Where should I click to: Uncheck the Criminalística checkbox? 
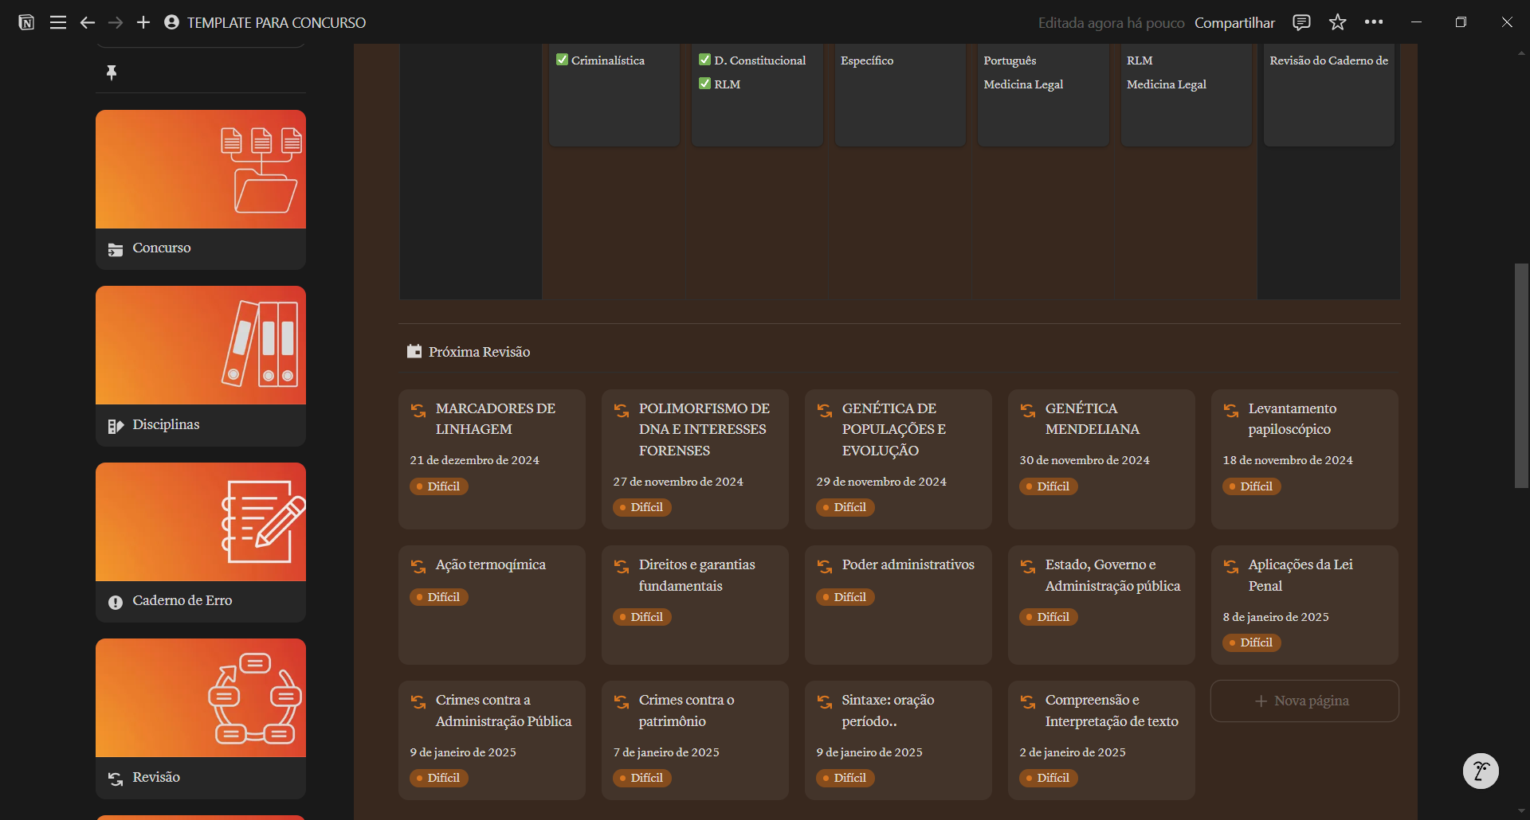562,60
